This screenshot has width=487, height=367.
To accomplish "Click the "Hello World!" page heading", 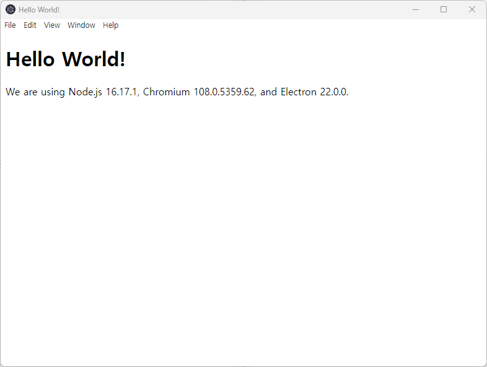I will point(66,59).
